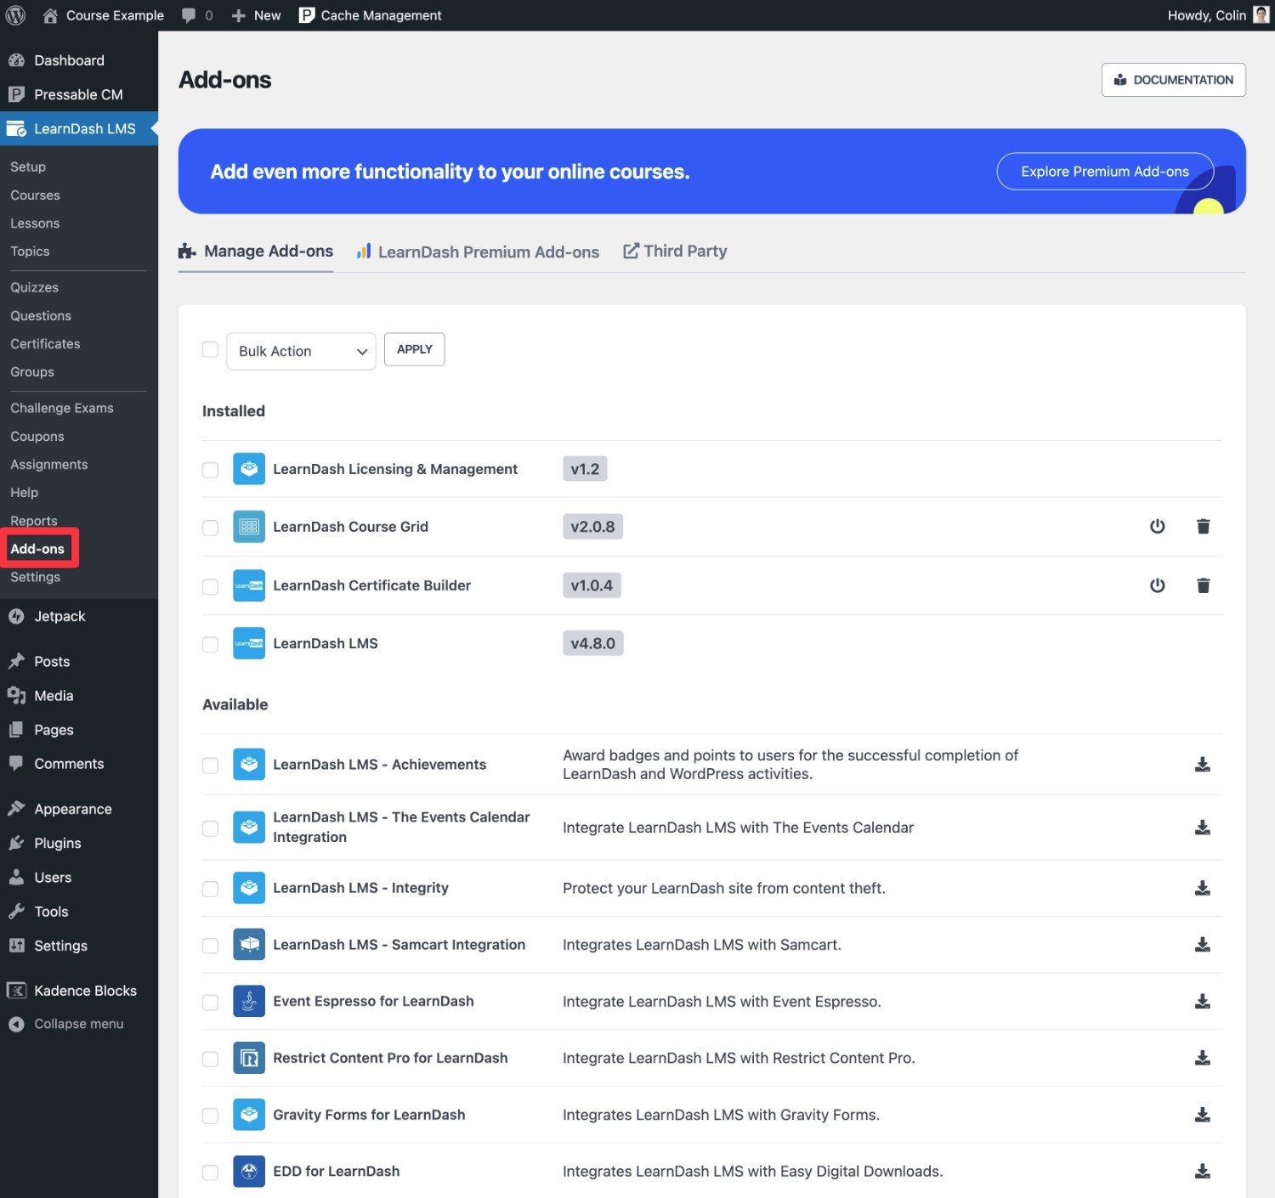
Task: Click the LearnDash Course Grid plugin icon
Action: click(x=249, y=527)
